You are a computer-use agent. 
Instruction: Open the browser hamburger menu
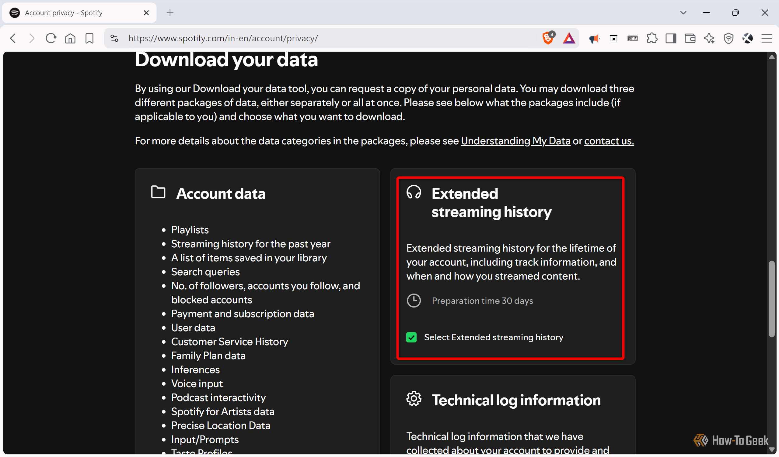767,38
